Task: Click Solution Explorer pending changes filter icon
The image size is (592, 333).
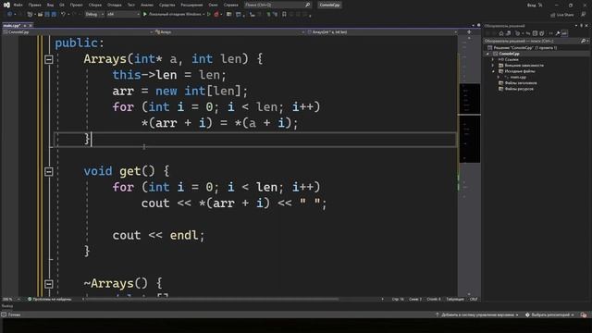Action: tap(518, 33)
